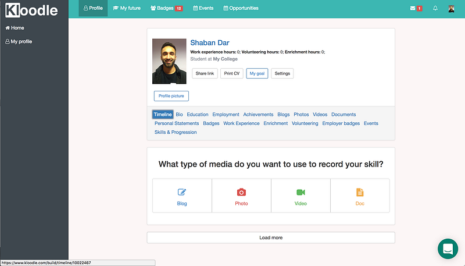Switch to the Documents section

(x=344, y=115)
